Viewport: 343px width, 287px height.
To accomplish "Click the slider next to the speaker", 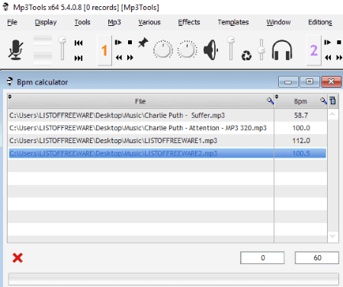I will (231, 48).
